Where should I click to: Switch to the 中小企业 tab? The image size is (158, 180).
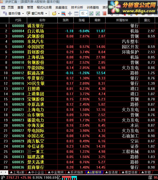(36, 172)
